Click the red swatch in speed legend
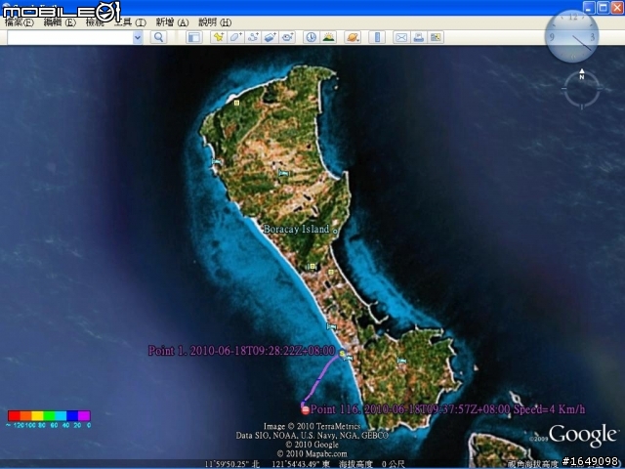625x469 pixels. (14, 416)
